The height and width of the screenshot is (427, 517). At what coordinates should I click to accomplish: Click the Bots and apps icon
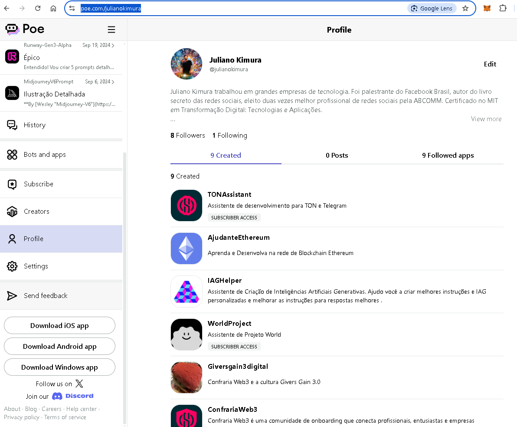(x=12, y=155)
